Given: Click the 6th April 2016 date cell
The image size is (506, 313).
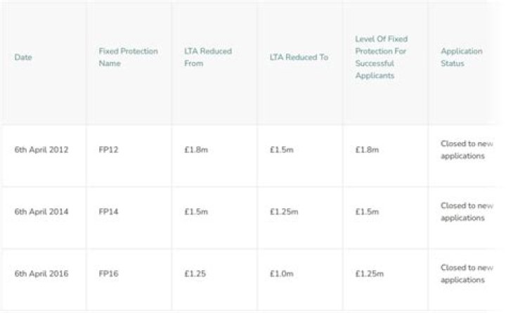Looking at the screenshot, I should pyautogui.click(x=41, y=274).
